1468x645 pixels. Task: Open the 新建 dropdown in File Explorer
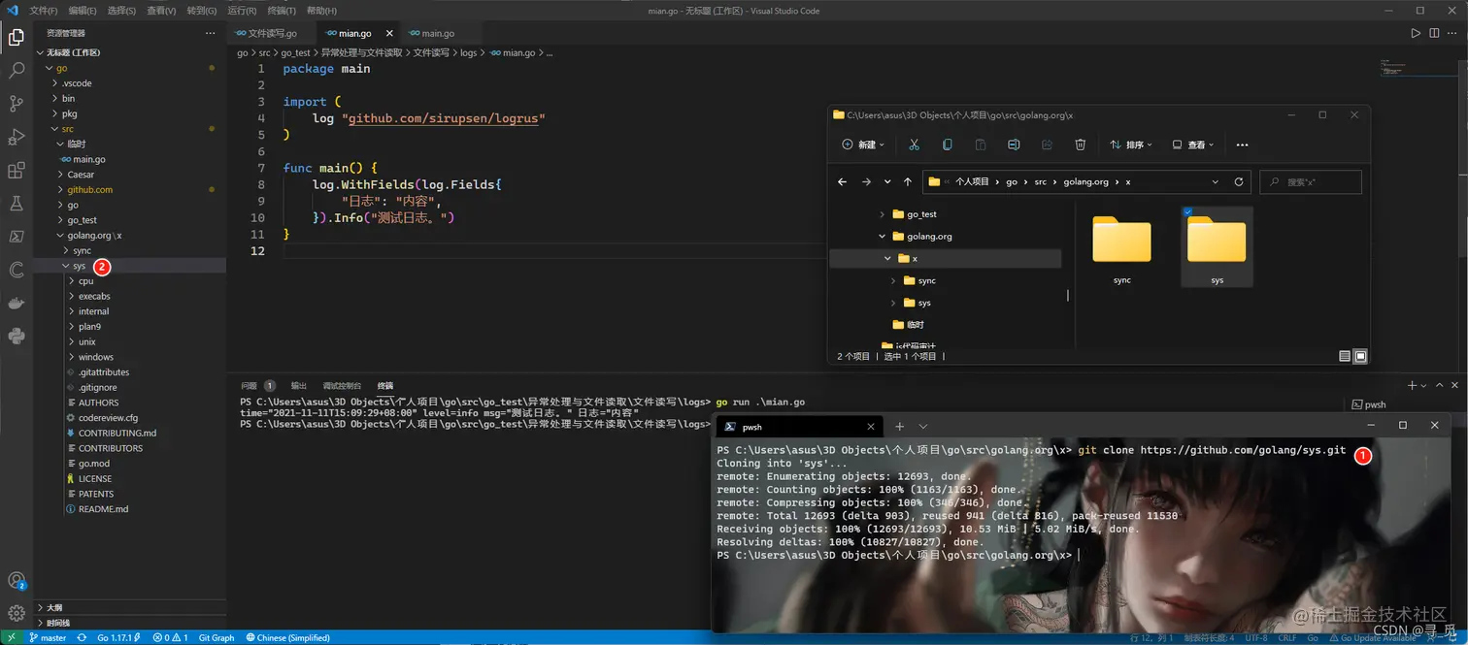tap(863, 145)
